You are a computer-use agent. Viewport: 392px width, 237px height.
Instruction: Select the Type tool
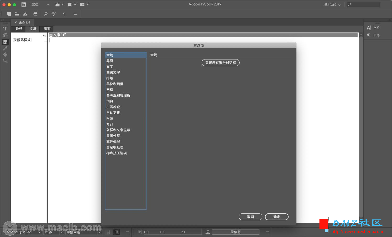pyautogui.click(x=5, y=29)
